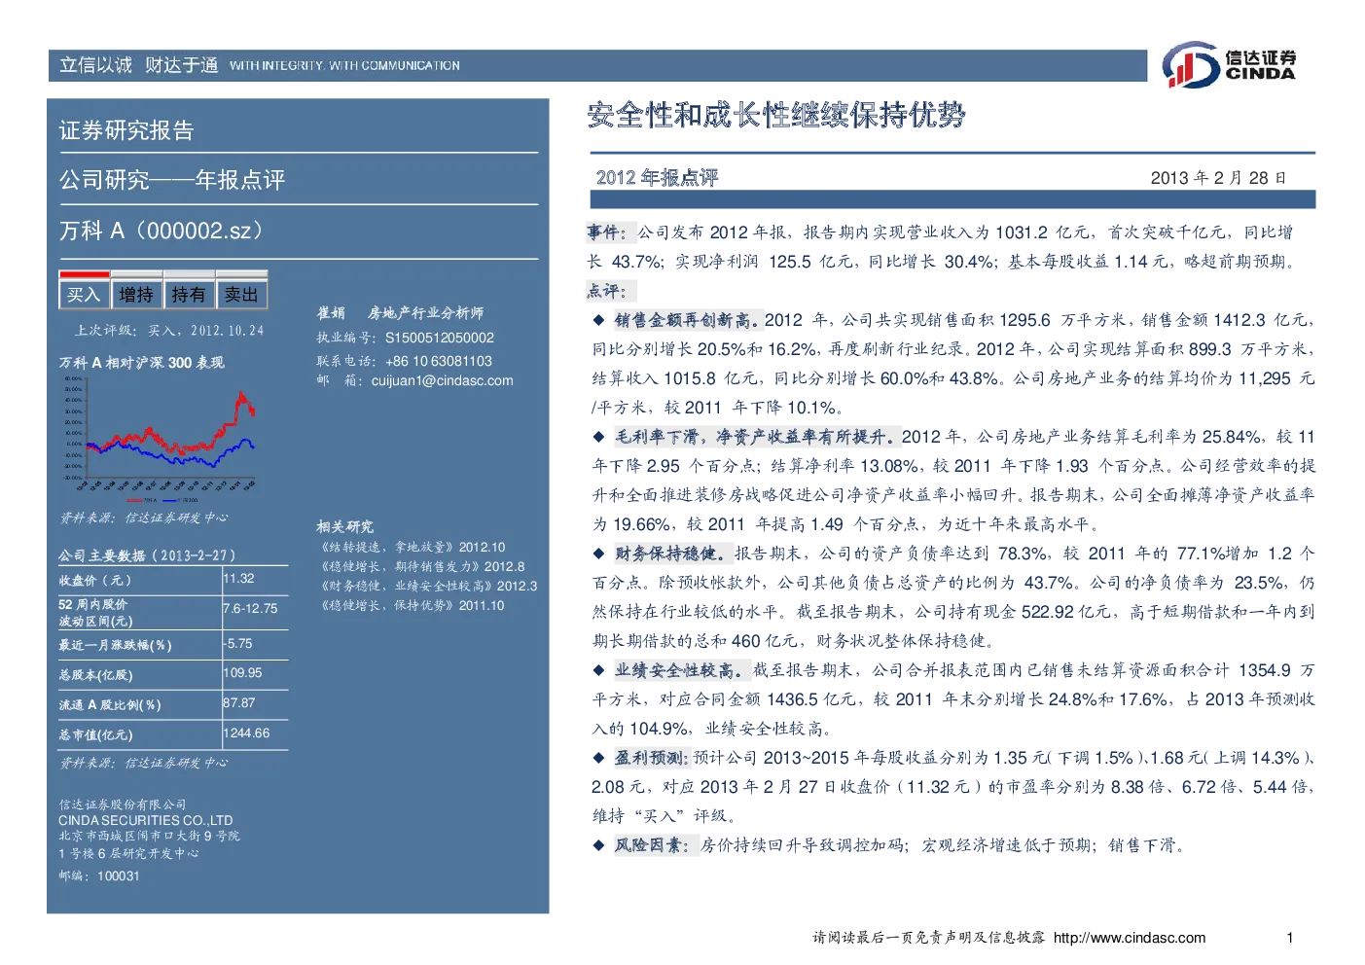Select the 持有 rating box
The width and height of the screenshot is (1365, 965).
point(189,294)
